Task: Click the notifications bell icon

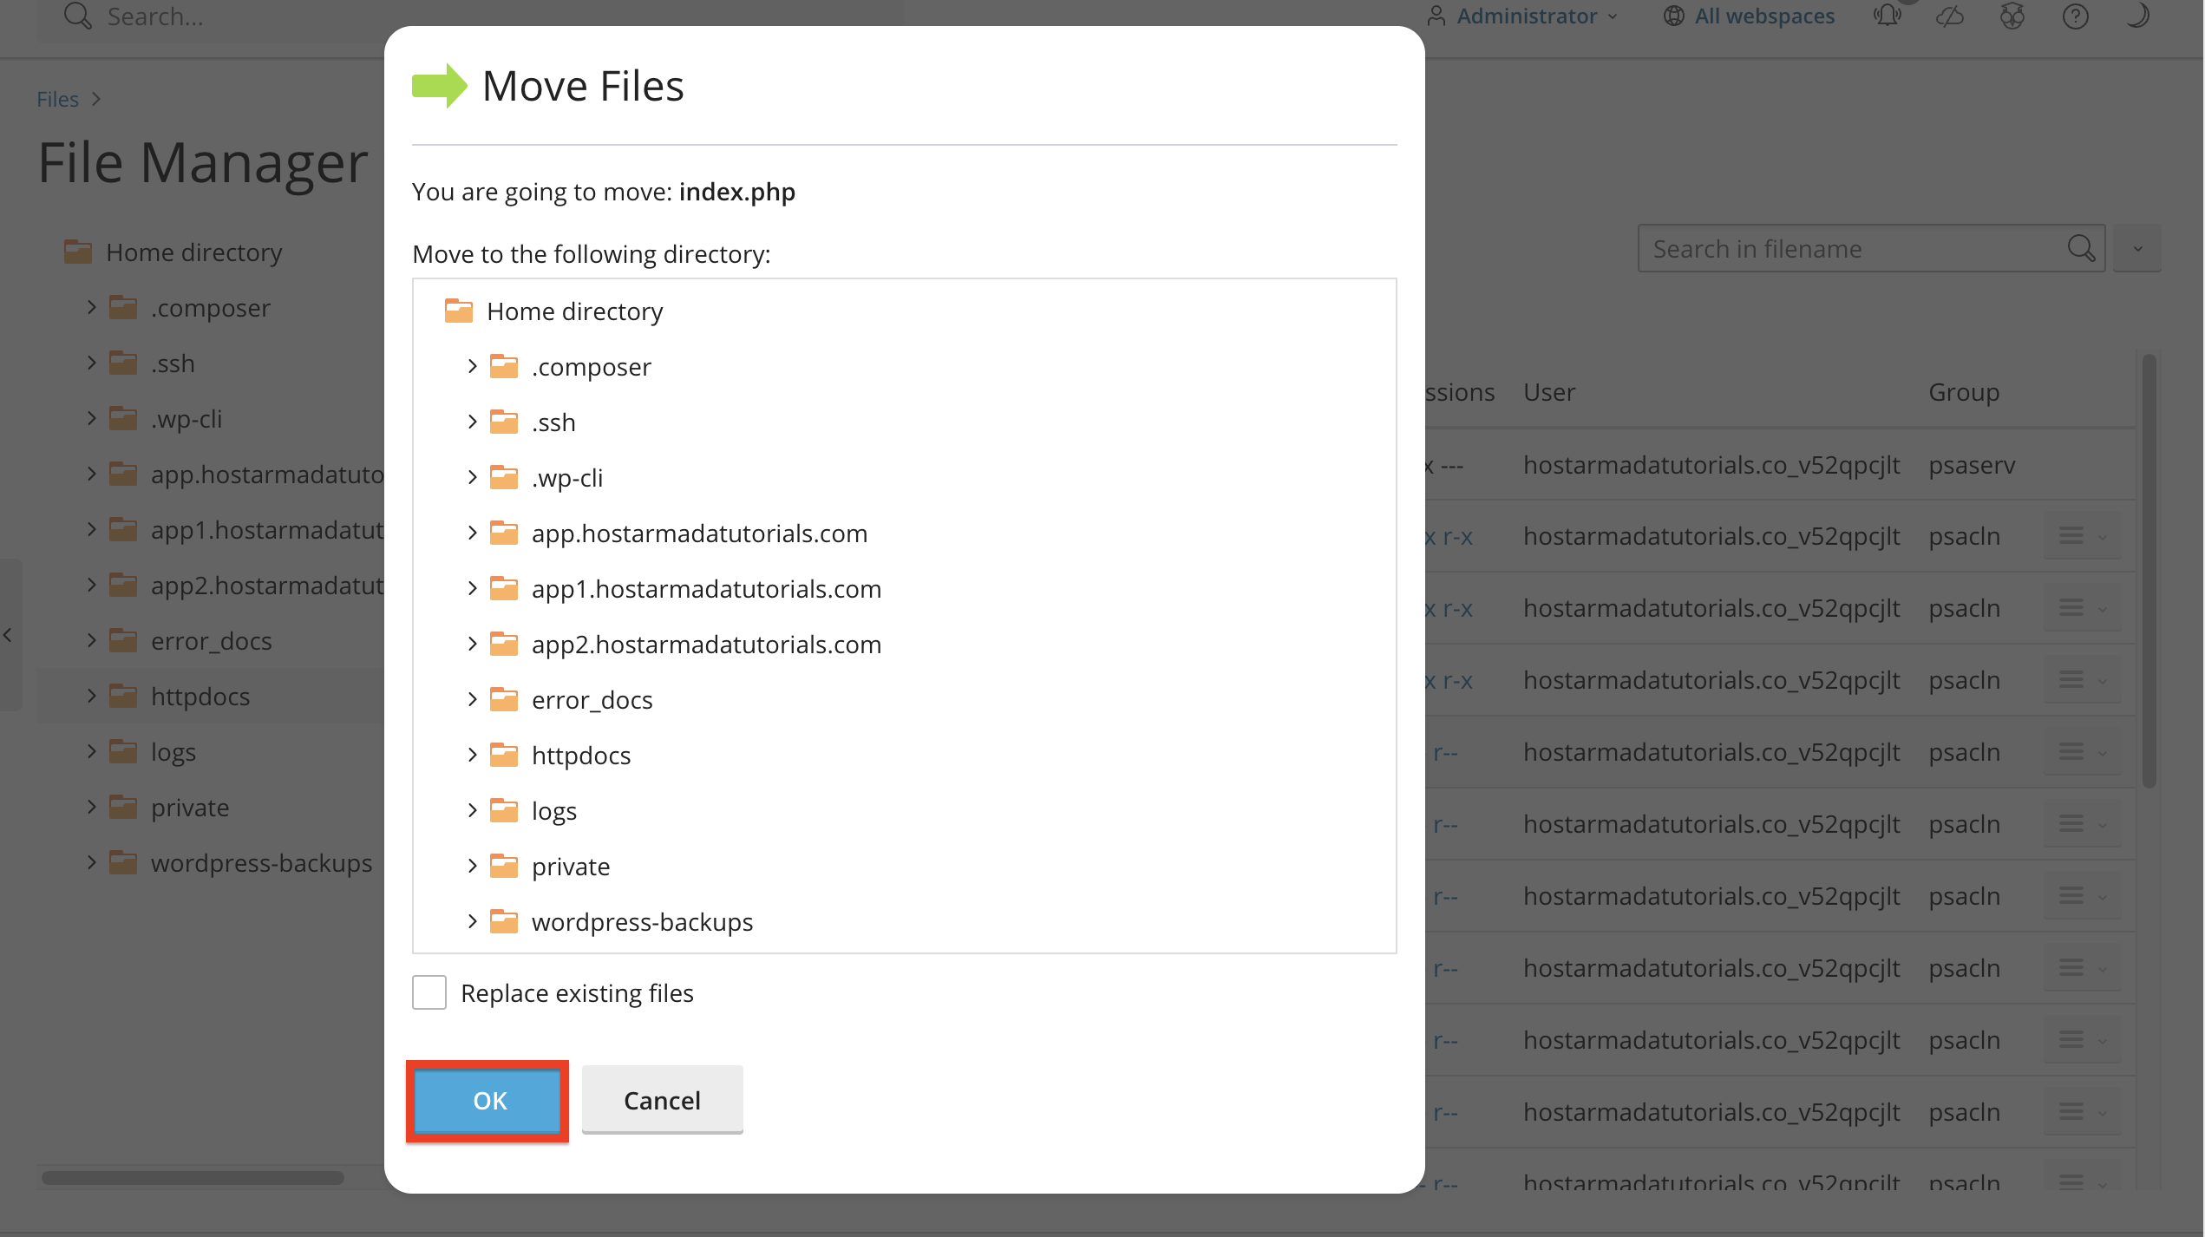Action: coord(1888,16)
